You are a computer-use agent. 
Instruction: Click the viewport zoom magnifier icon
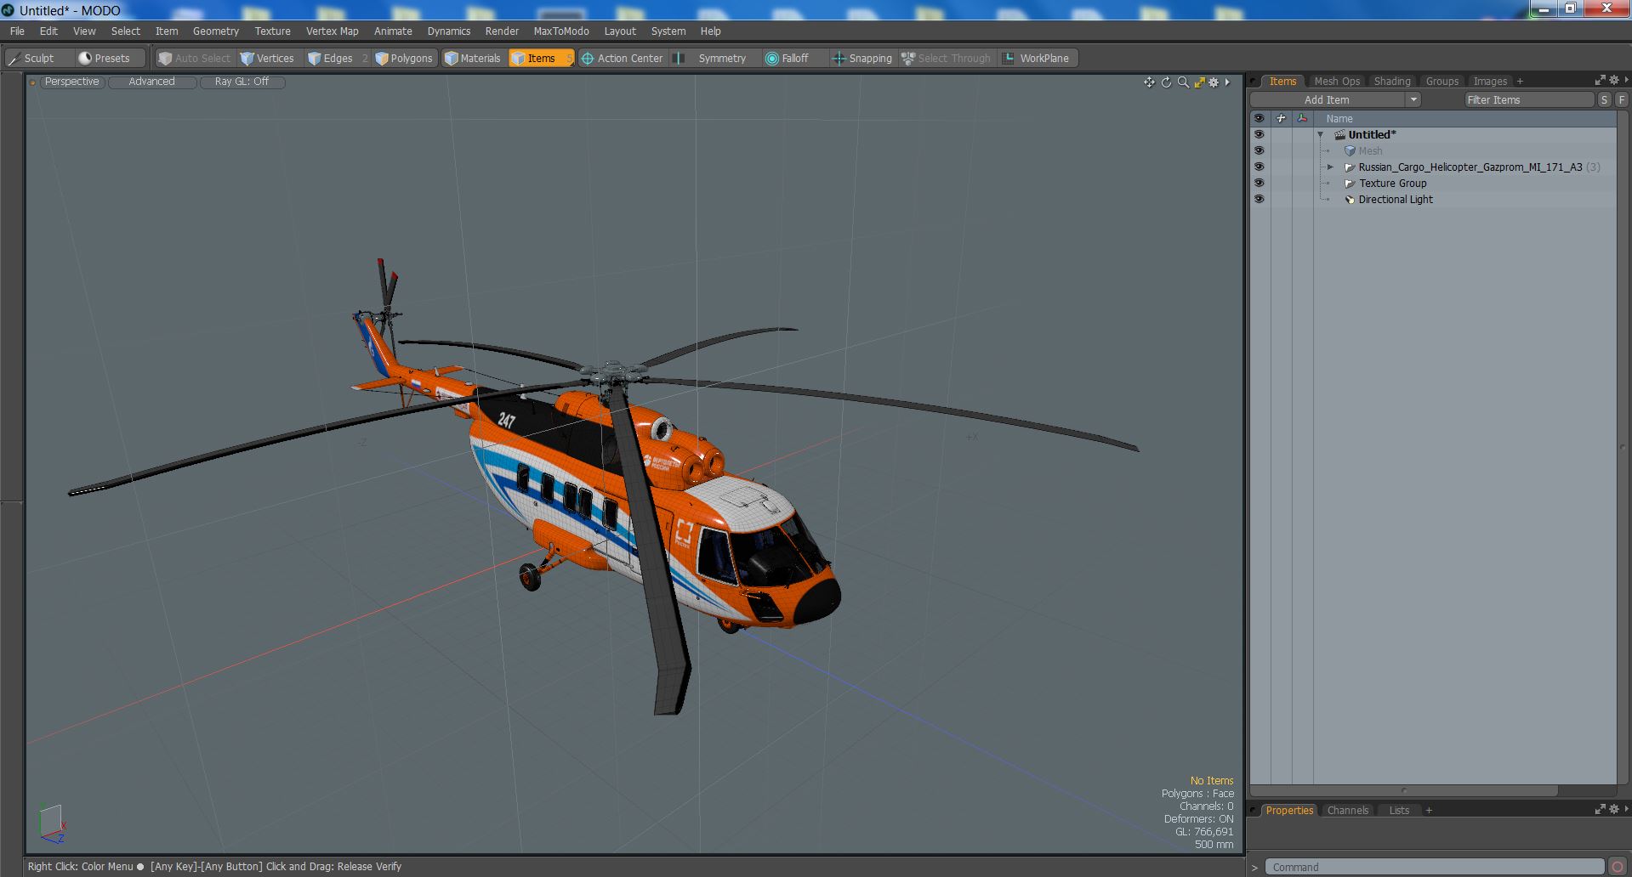(x=1183, y=82)
